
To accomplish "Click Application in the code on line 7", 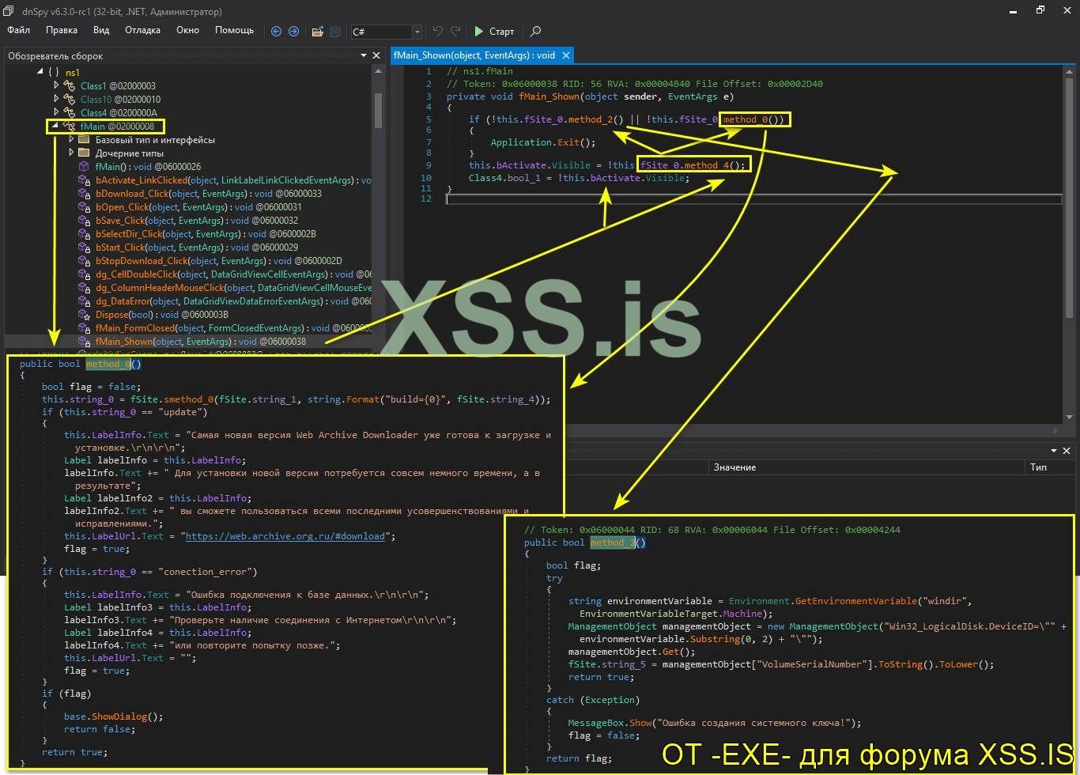I will click(x=521, y=142).
